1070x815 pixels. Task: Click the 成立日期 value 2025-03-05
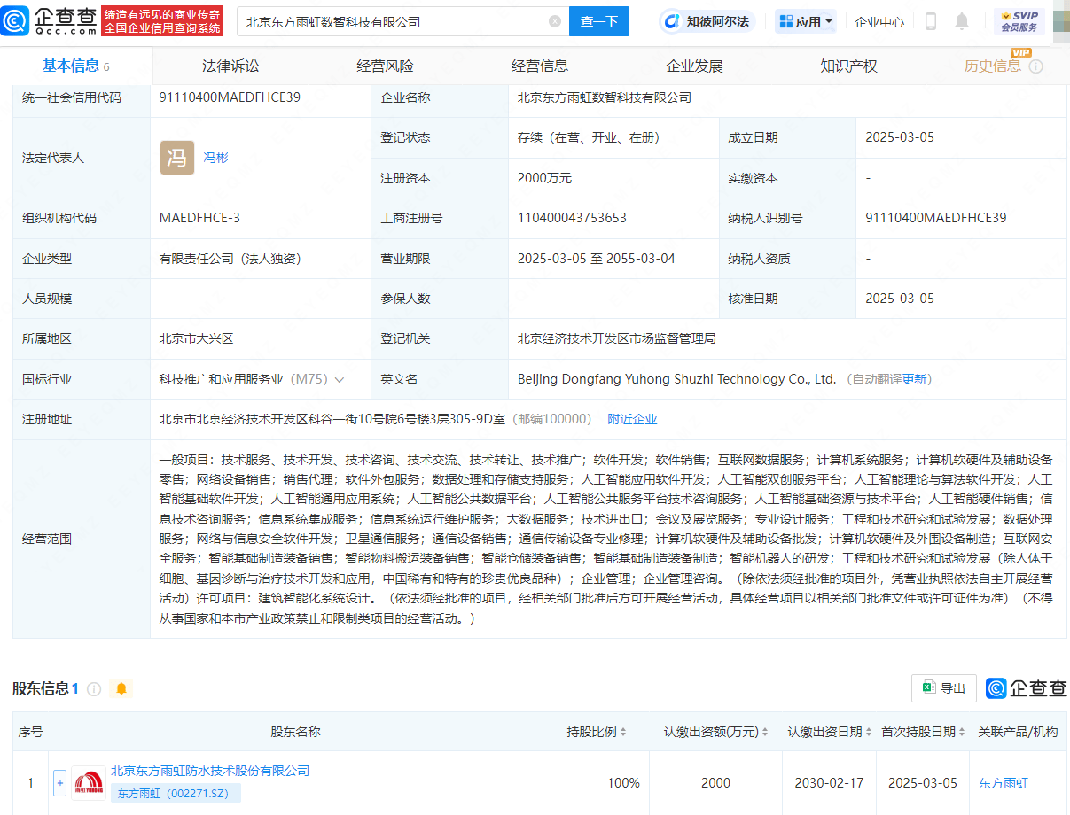(x=900, y=137)
